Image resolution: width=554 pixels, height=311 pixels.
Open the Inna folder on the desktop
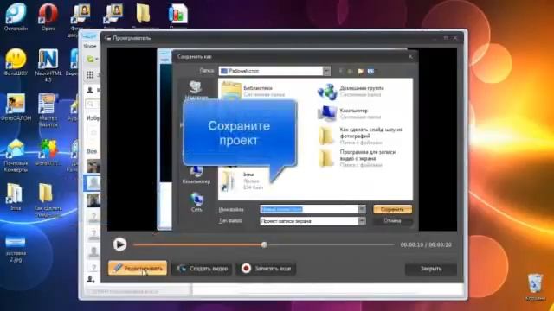point(16,197)
